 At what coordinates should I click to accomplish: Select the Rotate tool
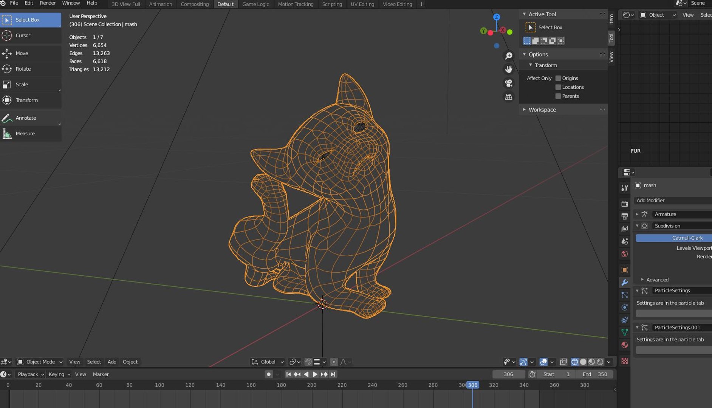click(x=31, y=69)
